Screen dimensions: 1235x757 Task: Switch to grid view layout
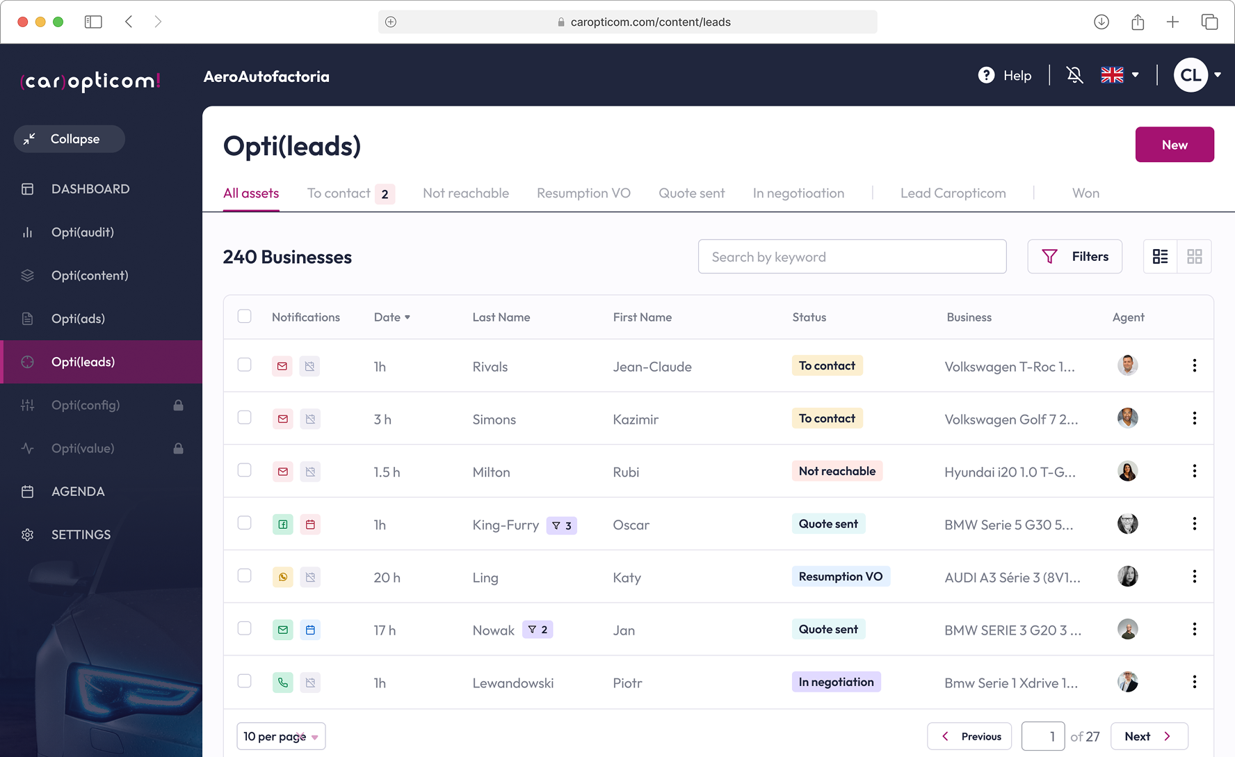click(1195, 256)
